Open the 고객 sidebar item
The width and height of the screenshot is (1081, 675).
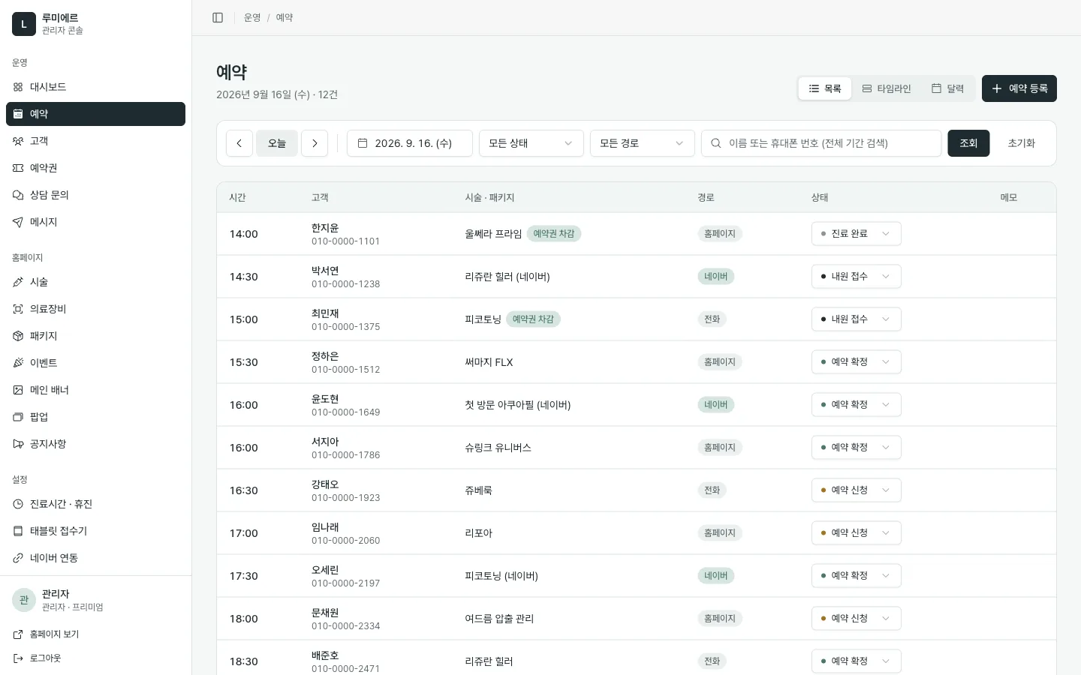point(95,141)
